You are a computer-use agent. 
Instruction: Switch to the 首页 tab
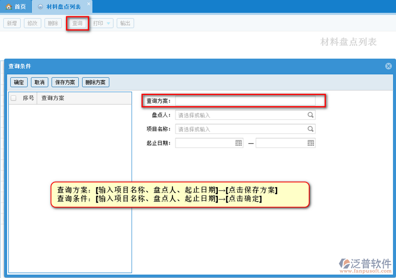(16, 7)
